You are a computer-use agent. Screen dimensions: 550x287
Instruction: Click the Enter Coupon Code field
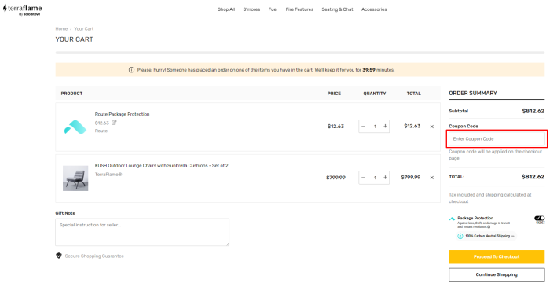(x=497, y=139)
